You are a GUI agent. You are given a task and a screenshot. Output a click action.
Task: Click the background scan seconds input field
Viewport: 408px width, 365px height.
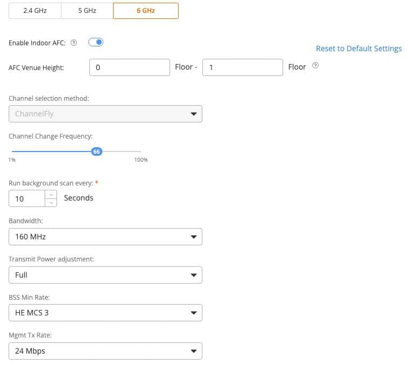pos(27,198)
